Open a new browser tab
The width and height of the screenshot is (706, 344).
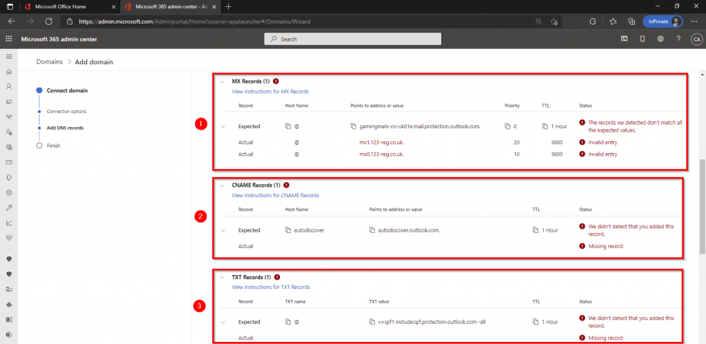click(x=229, y=7)
